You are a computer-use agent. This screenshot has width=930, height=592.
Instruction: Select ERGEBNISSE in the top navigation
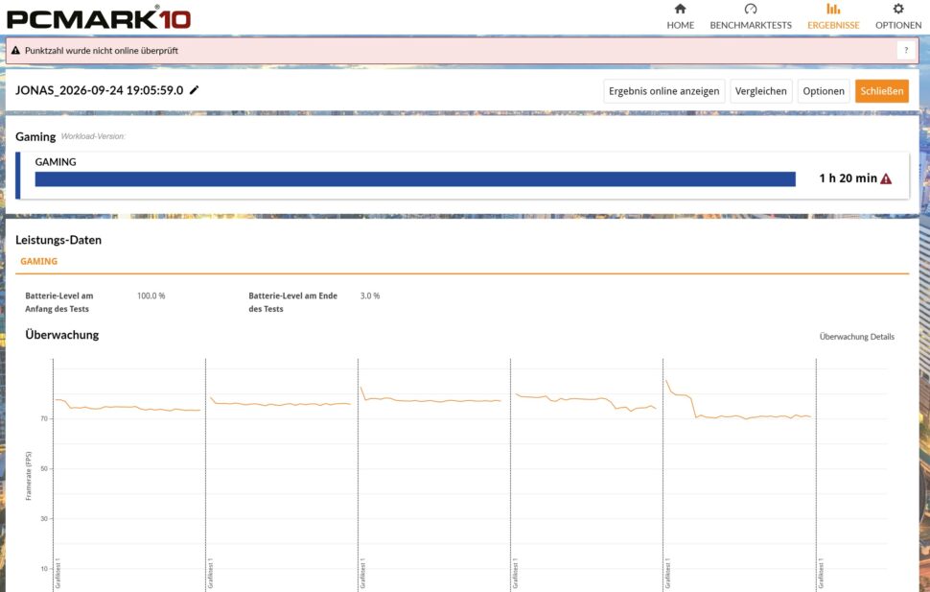833,25
